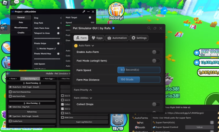219x132 pixels.
Task: Click the Super Speed Control Value field
Action: (199, 127)
